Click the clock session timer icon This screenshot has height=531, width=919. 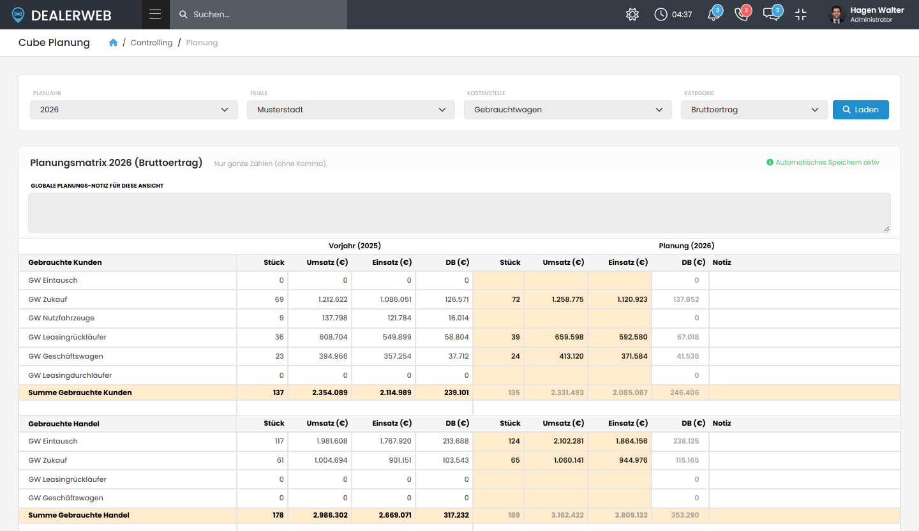coord(661,15)
